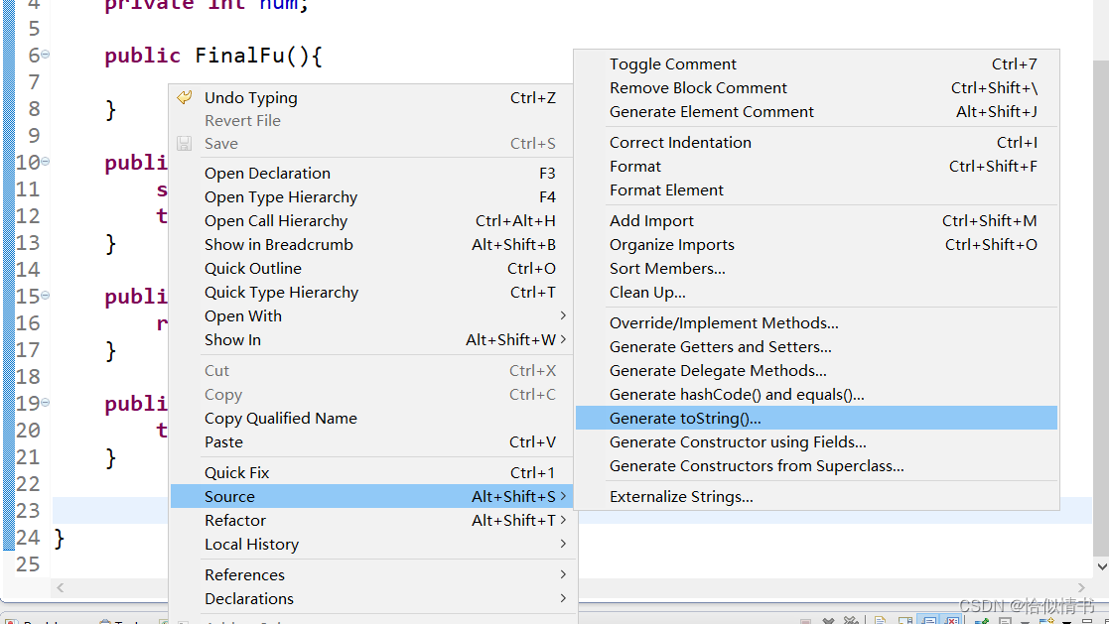Click the horizontal scrollbar's right arrow
Screen dimensions: 1109x624
pyautogui.click(x=1082, y=588)
